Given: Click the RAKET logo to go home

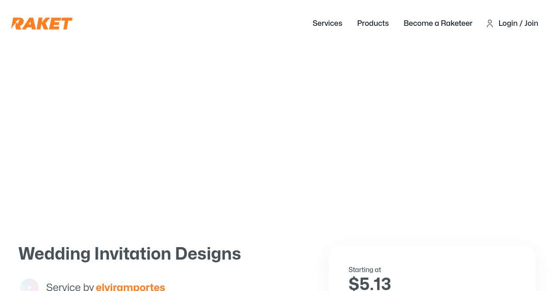Looking at the screenshot, I should pyautogui.click(x=42, y=24).
